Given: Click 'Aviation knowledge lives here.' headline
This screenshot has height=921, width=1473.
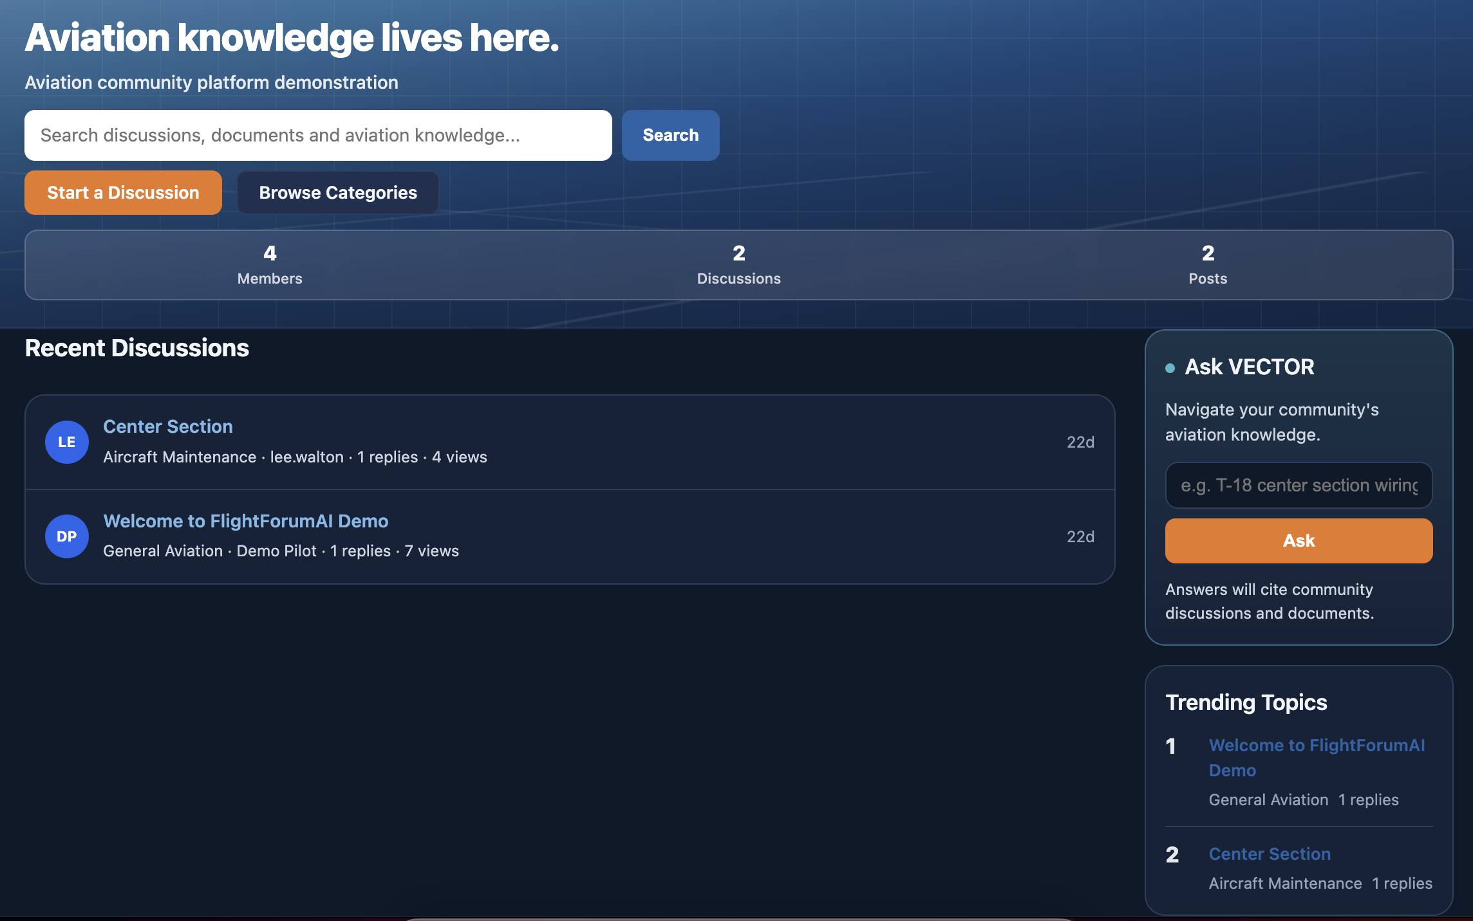Looking at the screenshot, I should 292,38.
